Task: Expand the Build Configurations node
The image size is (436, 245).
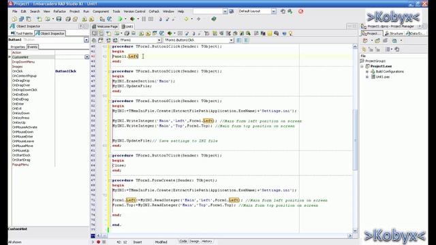Action: point(367,71)
